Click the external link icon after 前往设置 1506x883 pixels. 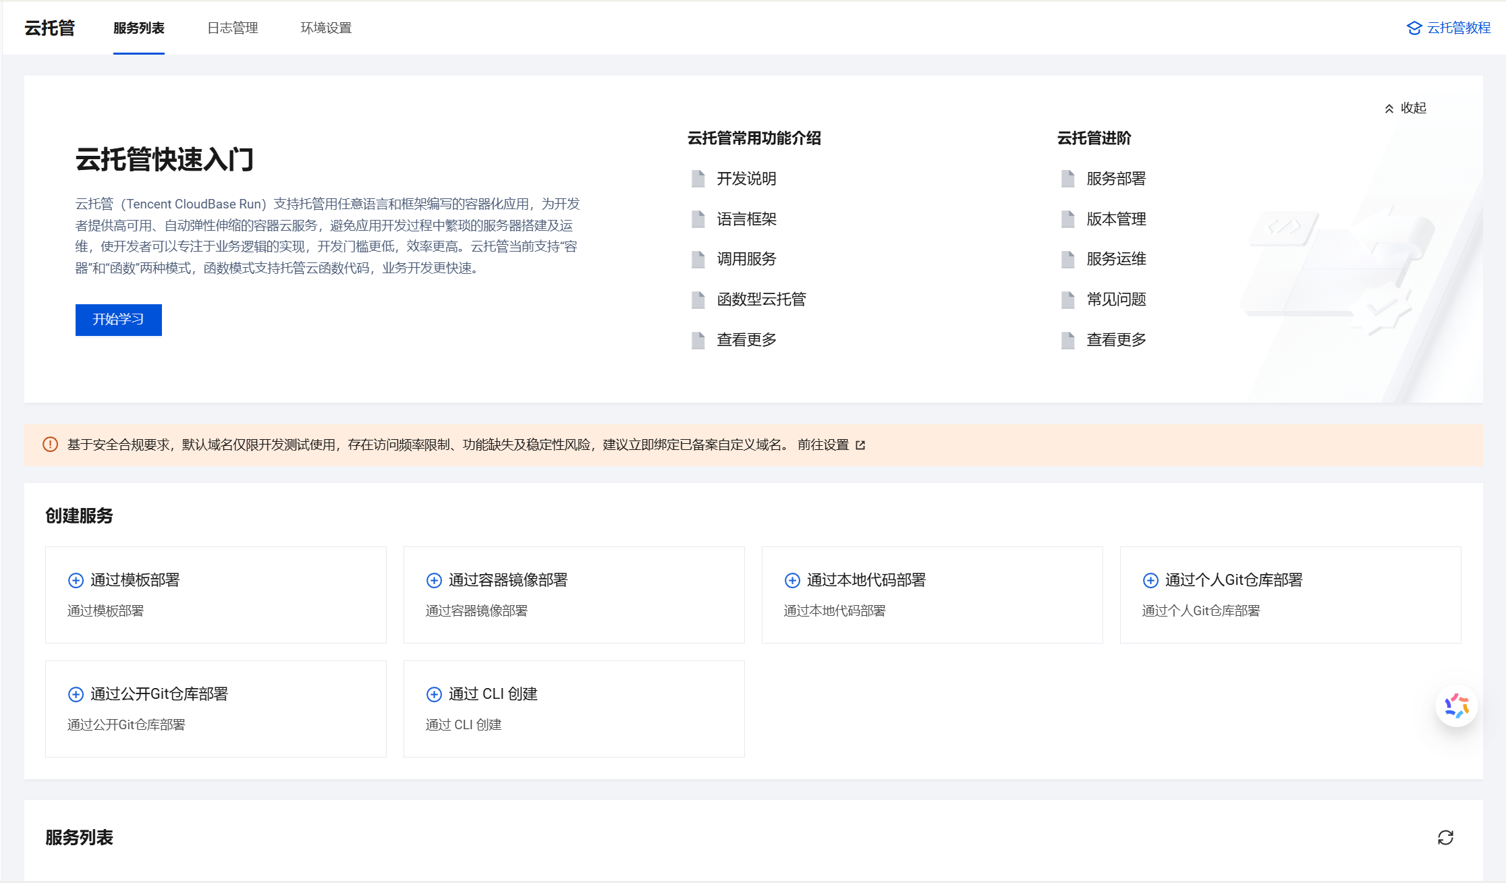click(x=860, y=445)
